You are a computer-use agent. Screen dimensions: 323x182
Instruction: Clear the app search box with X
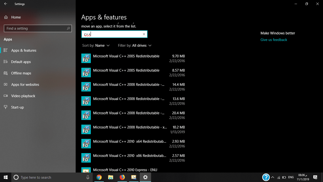[144, 34]
